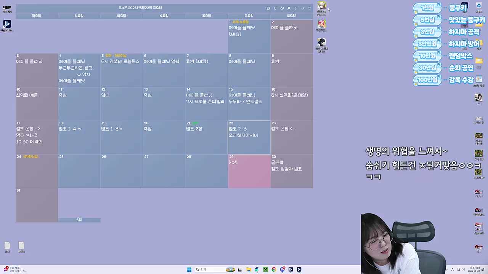Select the May 31 calendar cell
Viewport: 488px width, 274px height.
pyautogui.click(x=37, y=205)
